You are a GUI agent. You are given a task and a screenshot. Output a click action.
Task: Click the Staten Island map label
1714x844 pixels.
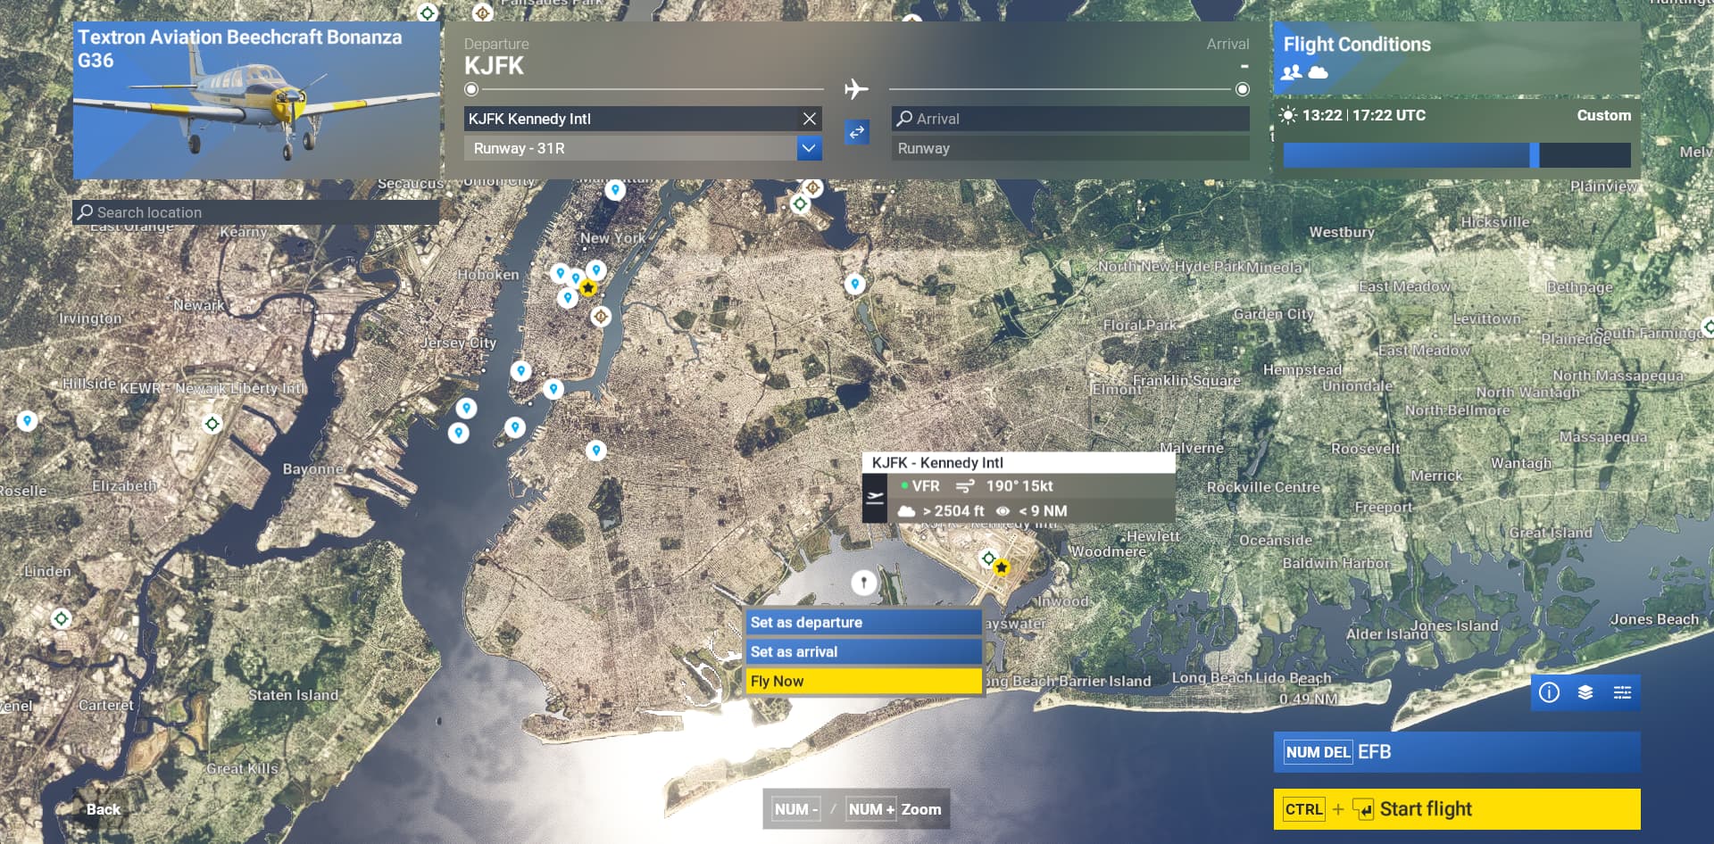pyautogui.click(x=294, y=695)
